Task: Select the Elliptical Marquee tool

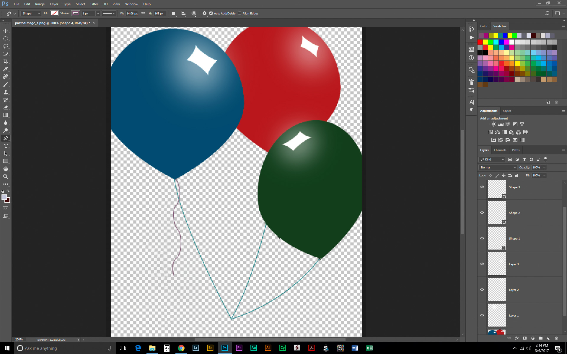Action: point(6,38)
